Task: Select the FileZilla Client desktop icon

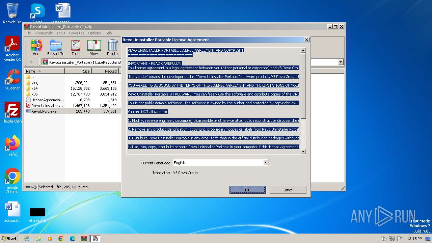Action: coord(12,112)
